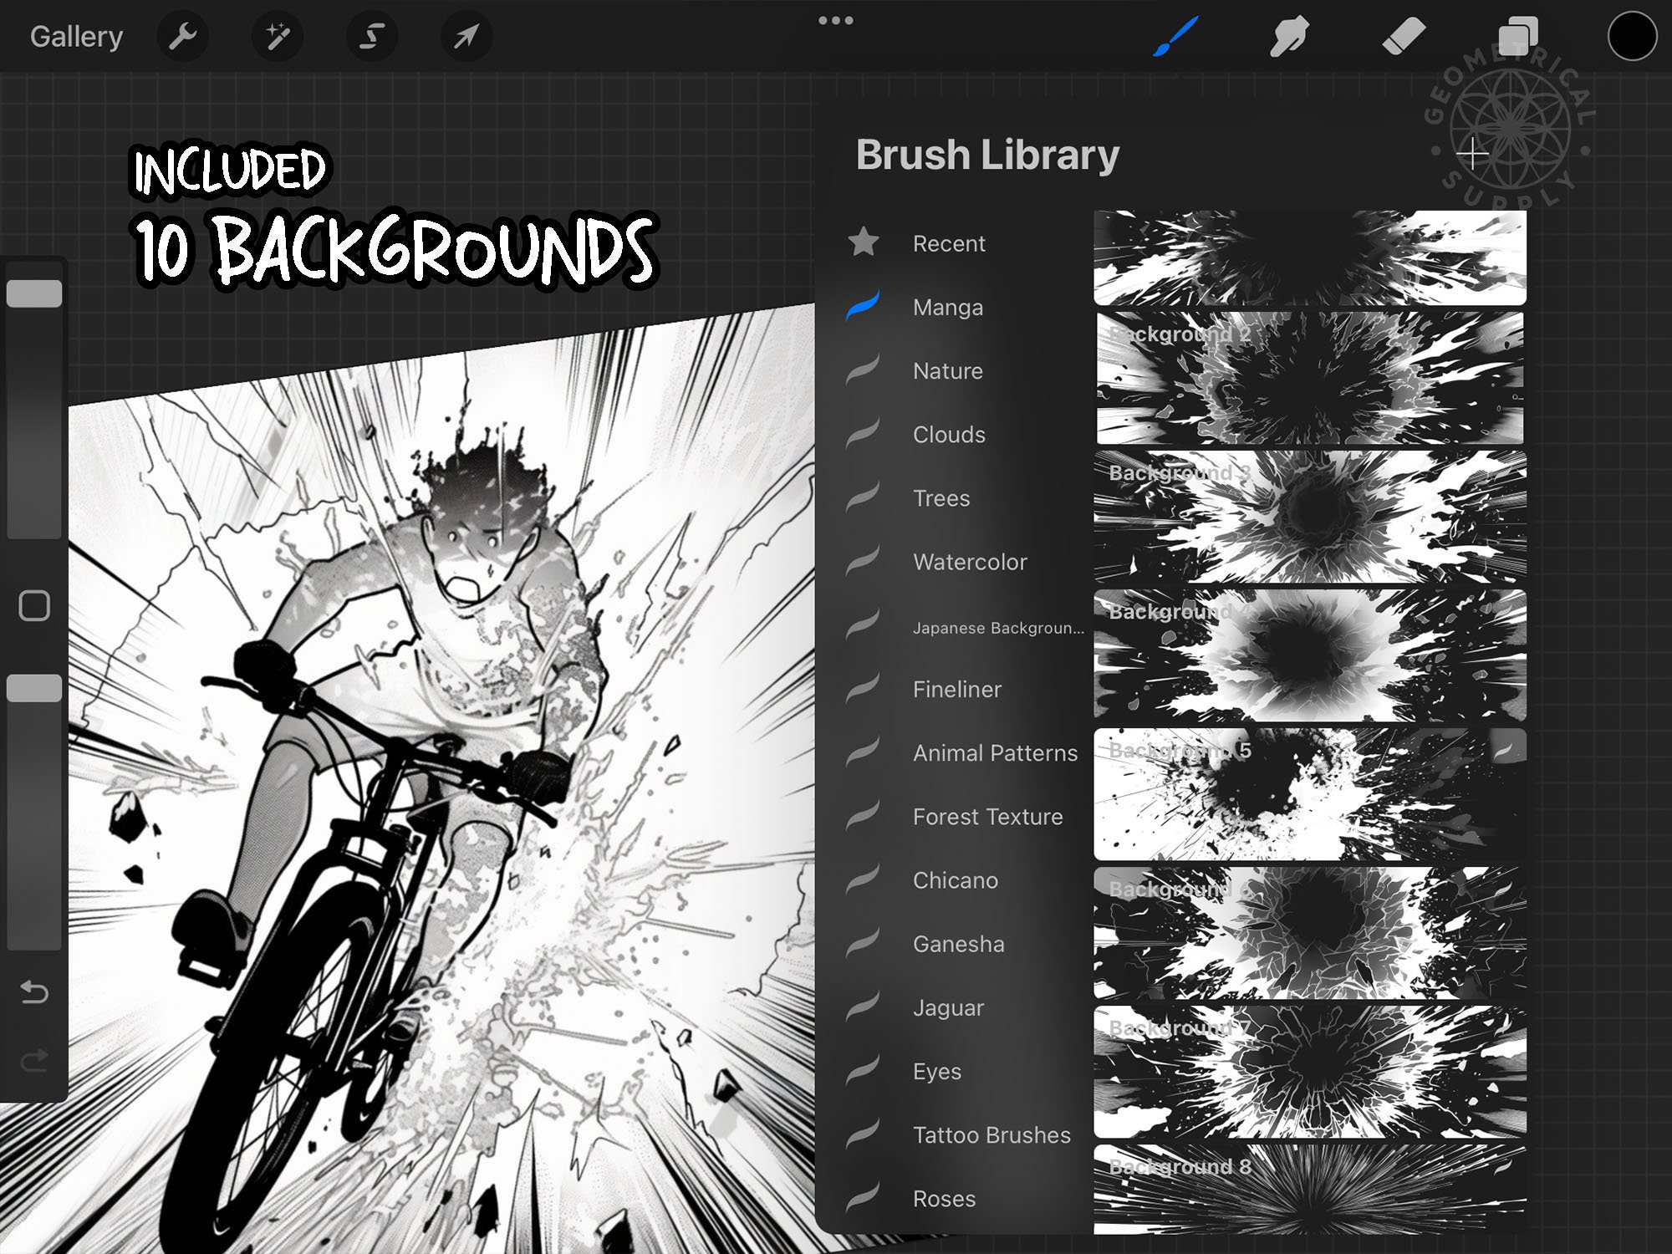Select the Fineliner brush set
1672x1254 pixels.
tap(957, 689)
